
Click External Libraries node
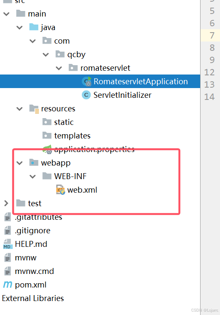pos(33,298)
